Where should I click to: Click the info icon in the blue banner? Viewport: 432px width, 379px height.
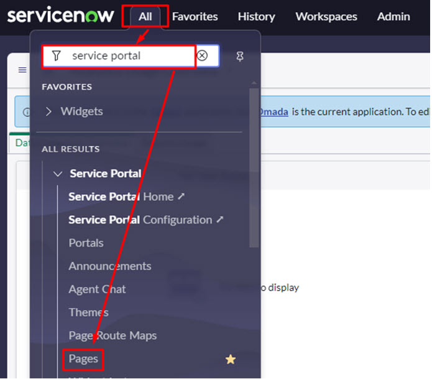27,112
